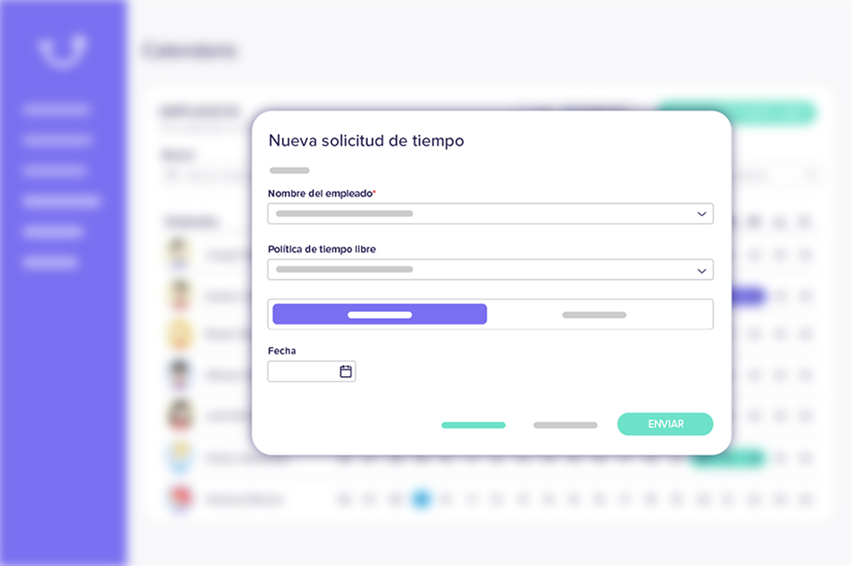Open the last menu item in the purple sidebar
Viewport: 852px width, 566px height.
51,263
